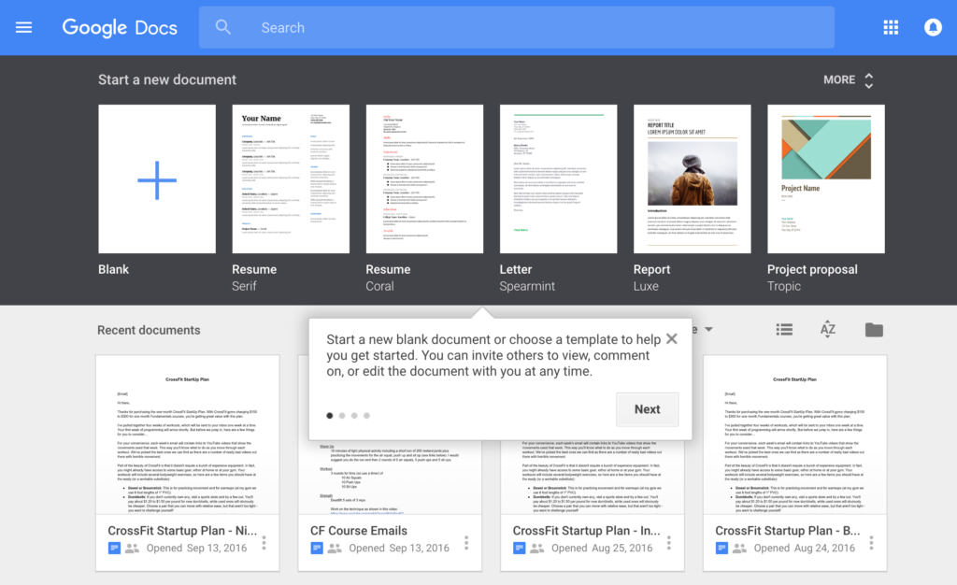Switch to list view icon
957x585 pixels.
tap(784, 330)
